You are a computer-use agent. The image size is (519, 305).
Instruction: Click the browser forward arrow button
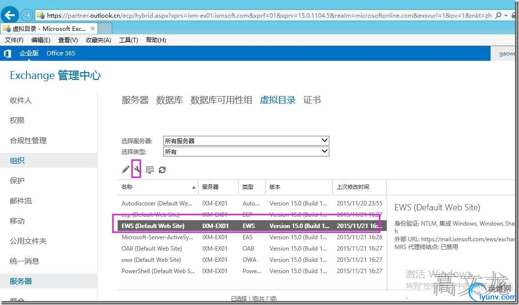point(26,15)
